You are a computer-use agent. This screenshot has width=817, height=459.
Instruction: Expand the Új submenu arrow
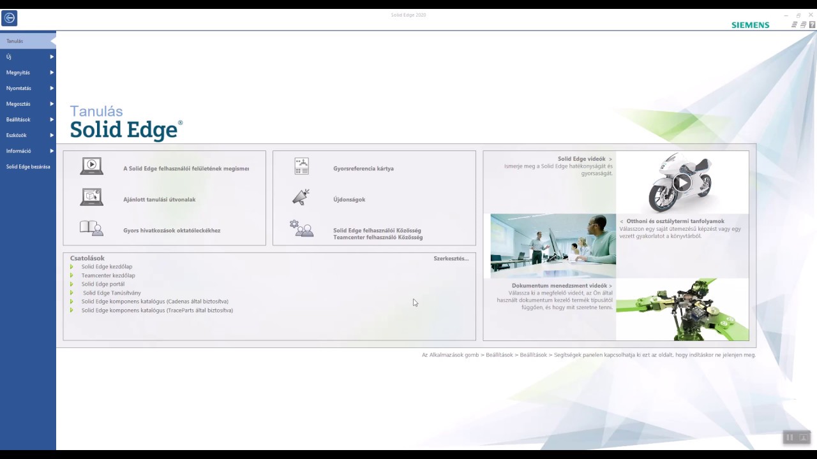point(52,57)
